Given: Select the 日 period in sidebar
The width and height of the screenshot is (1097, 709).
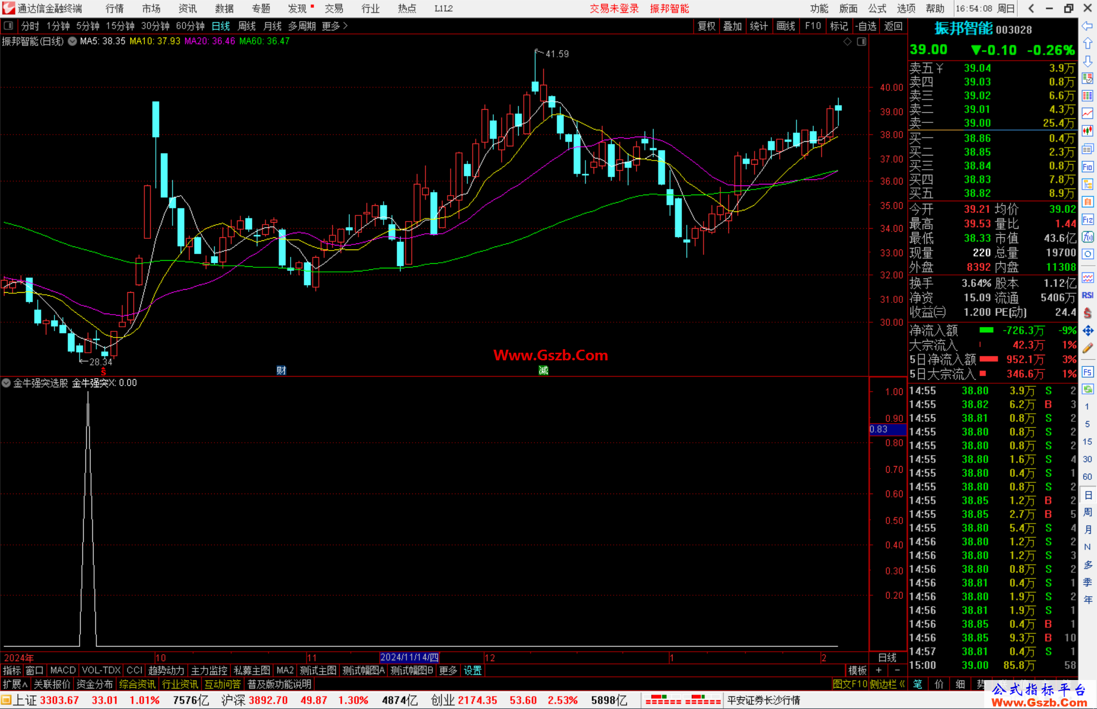Looking at the screenshot, I should 1087,495.
